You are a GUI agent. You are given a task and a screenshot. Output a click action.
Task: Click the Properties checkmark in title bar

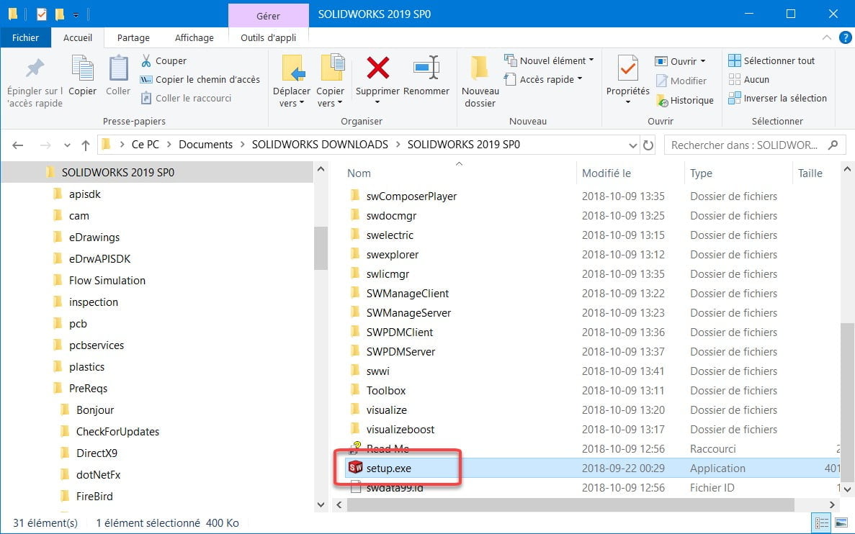[x=42, y=14]
